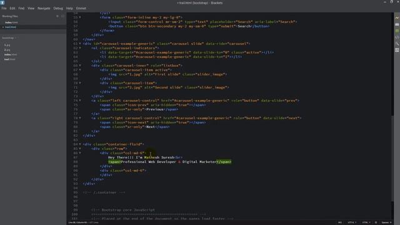
Task: Open the Edit menu
Action: coord(12,8)
